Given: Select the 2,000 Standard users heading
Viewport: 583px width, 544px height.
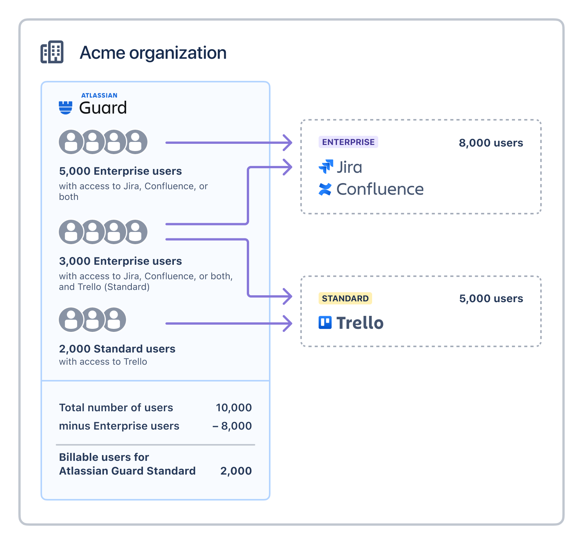Looking at the screenshot, I should click(117, 349).
